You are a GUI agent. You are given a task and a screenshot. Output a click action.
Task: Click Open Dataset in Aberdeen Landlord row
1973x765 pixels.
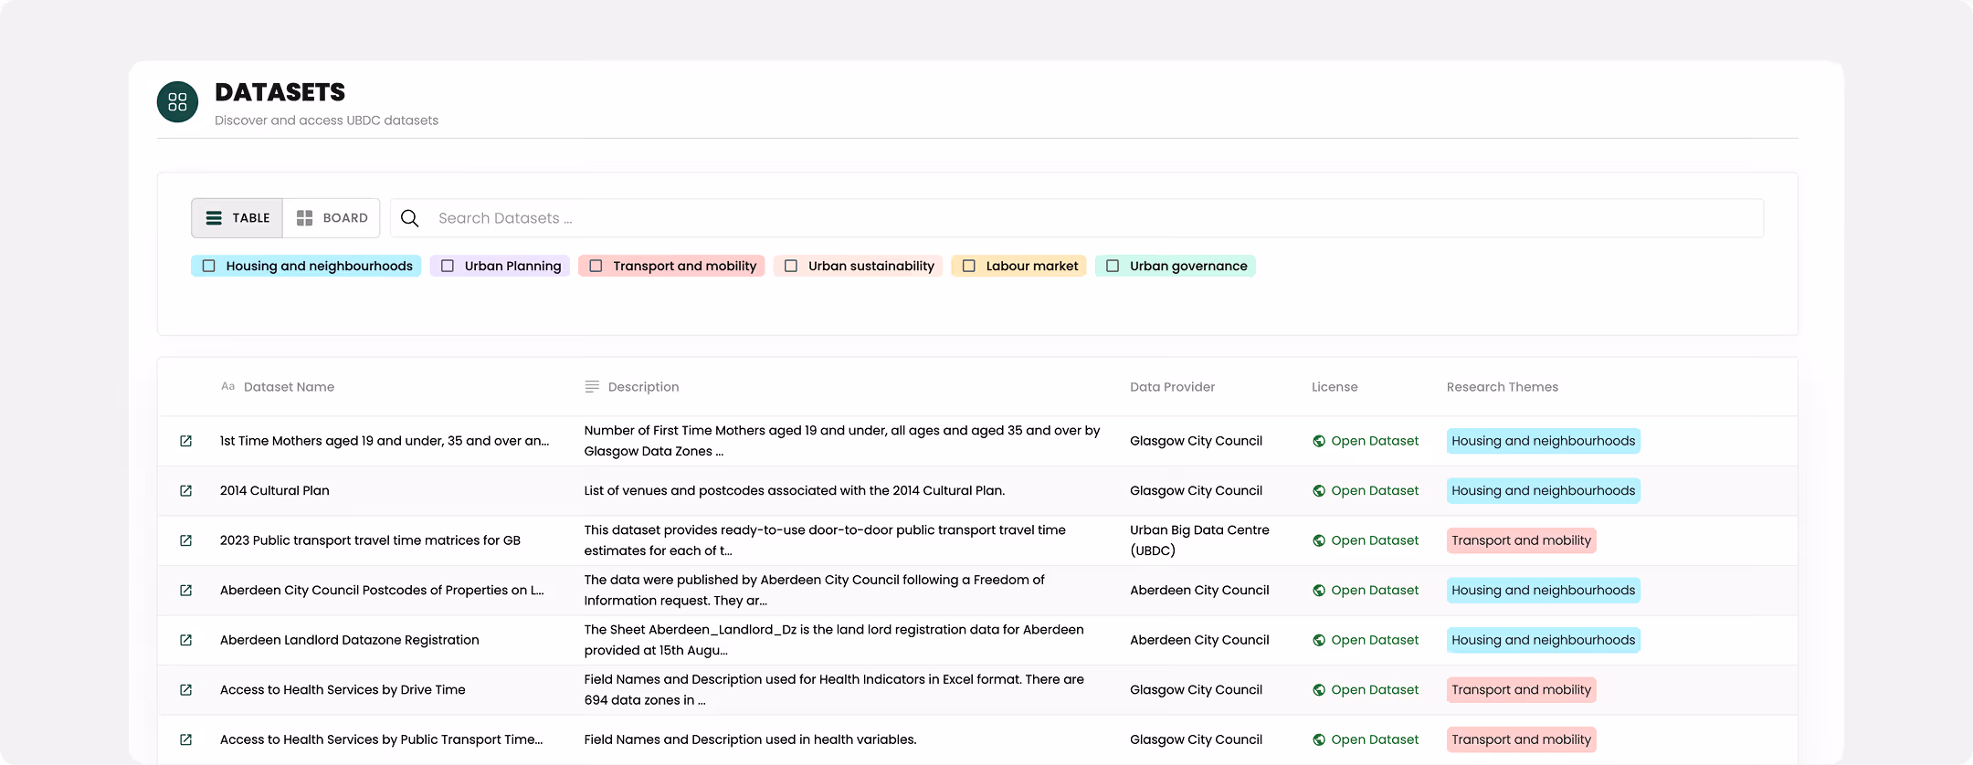1375,640
